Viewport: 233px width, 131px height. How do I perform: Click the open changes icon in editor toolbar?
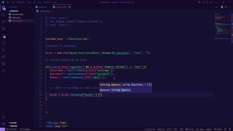click(x=222, y=7)
